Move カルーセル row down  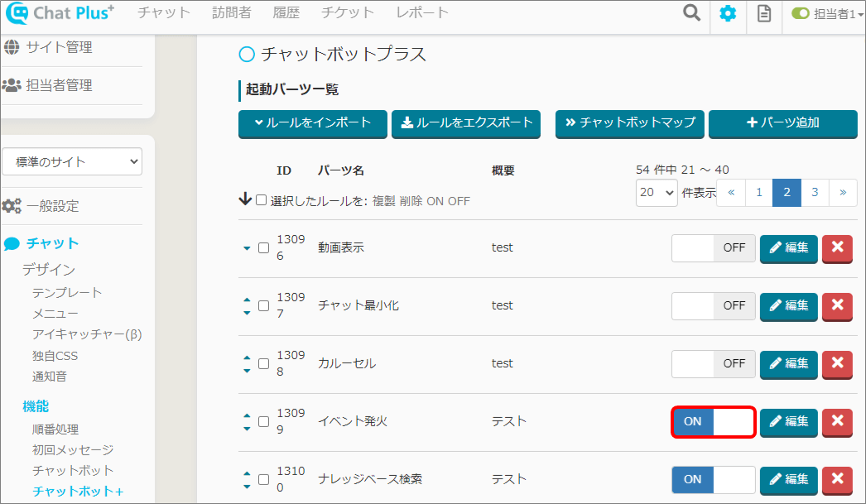(247, 371)
